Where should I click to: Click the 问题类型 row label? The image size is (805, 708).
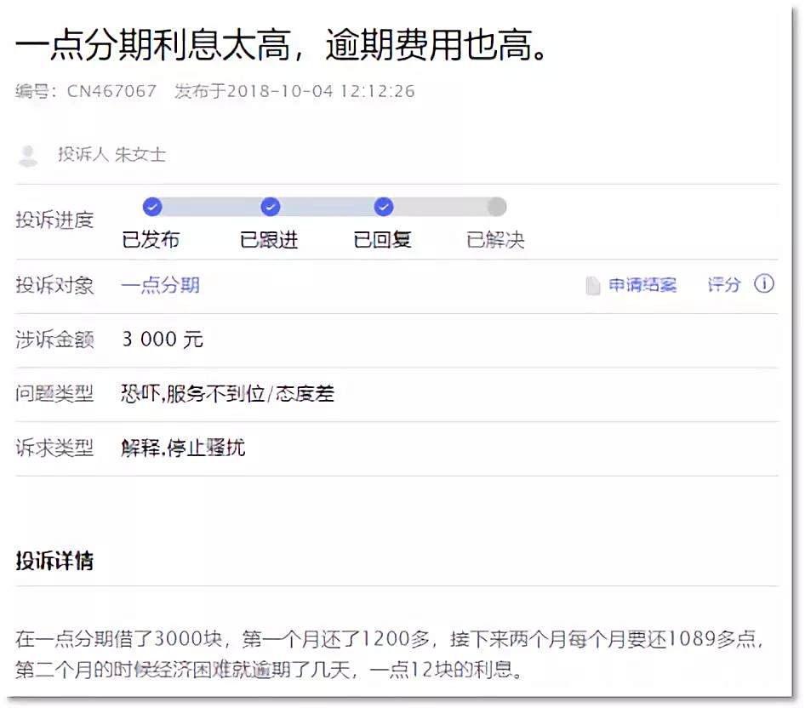point(54,394)
